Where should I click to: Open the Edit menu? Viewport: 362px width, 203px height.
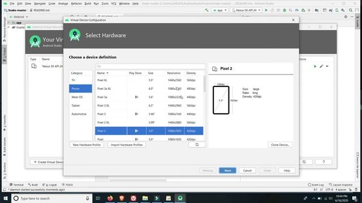tap(20, 4)
